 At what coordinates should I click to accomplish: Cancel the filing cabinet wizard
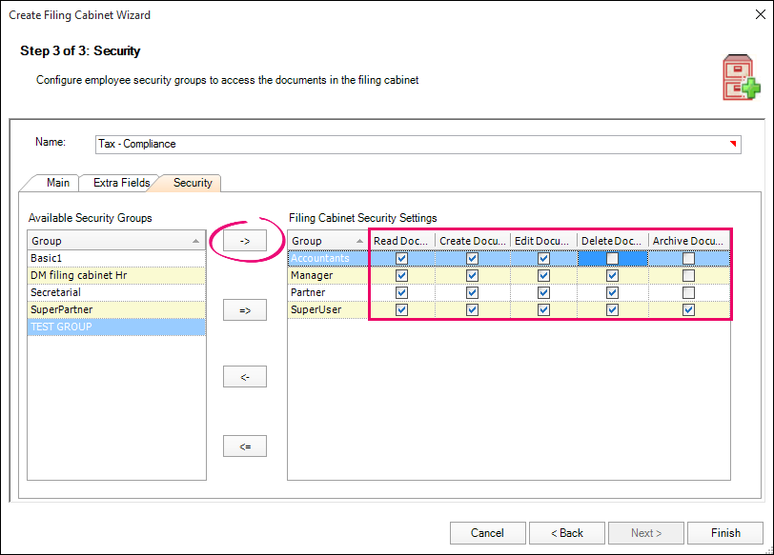[x=487, y=533]
